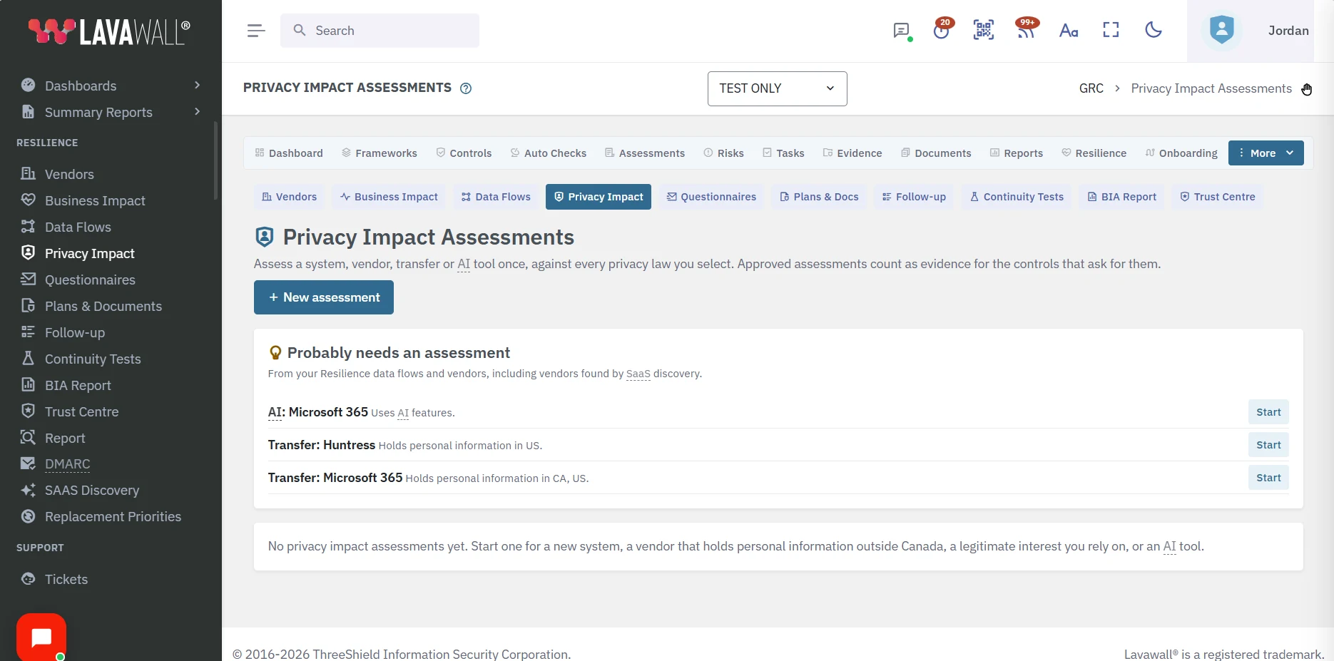Open BIA Report in the sidebar
Screen dimensions: 1334x661
[78, 385]
